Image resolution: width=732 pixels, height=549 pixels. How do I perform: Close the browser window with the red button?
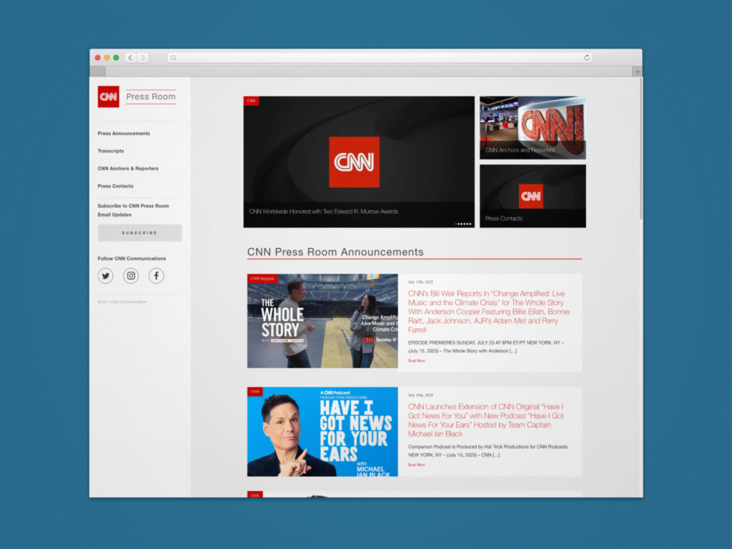click(97, 58)
